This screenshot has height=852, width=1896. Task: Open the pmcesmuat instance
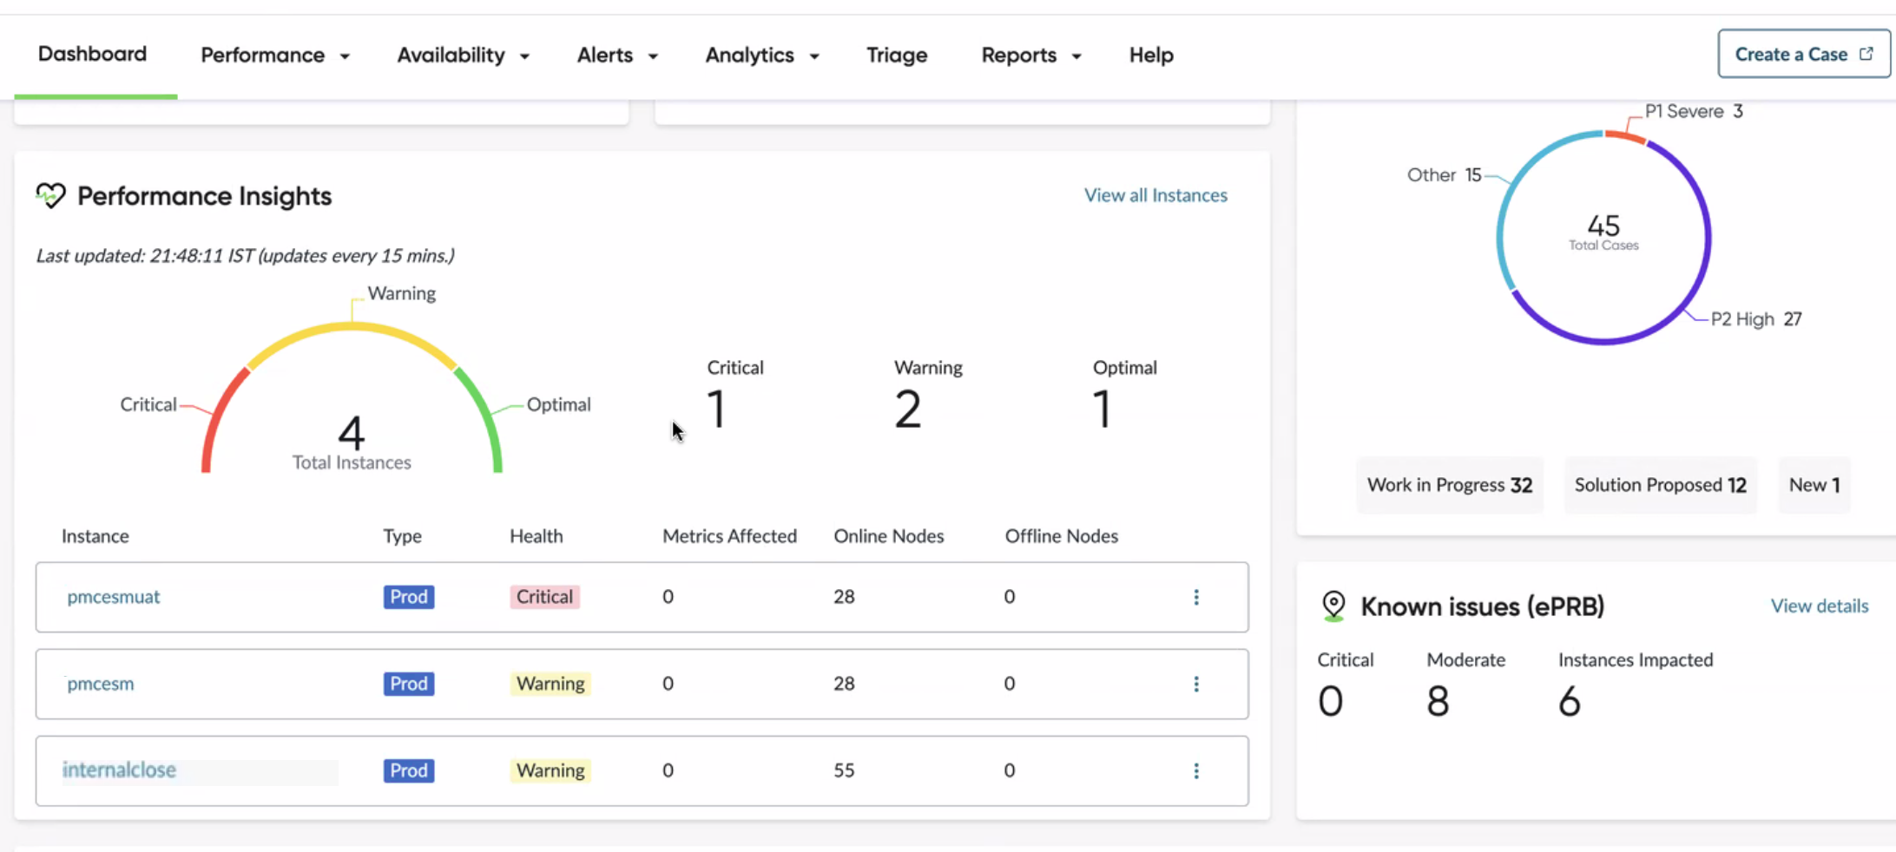coord(114,597)
